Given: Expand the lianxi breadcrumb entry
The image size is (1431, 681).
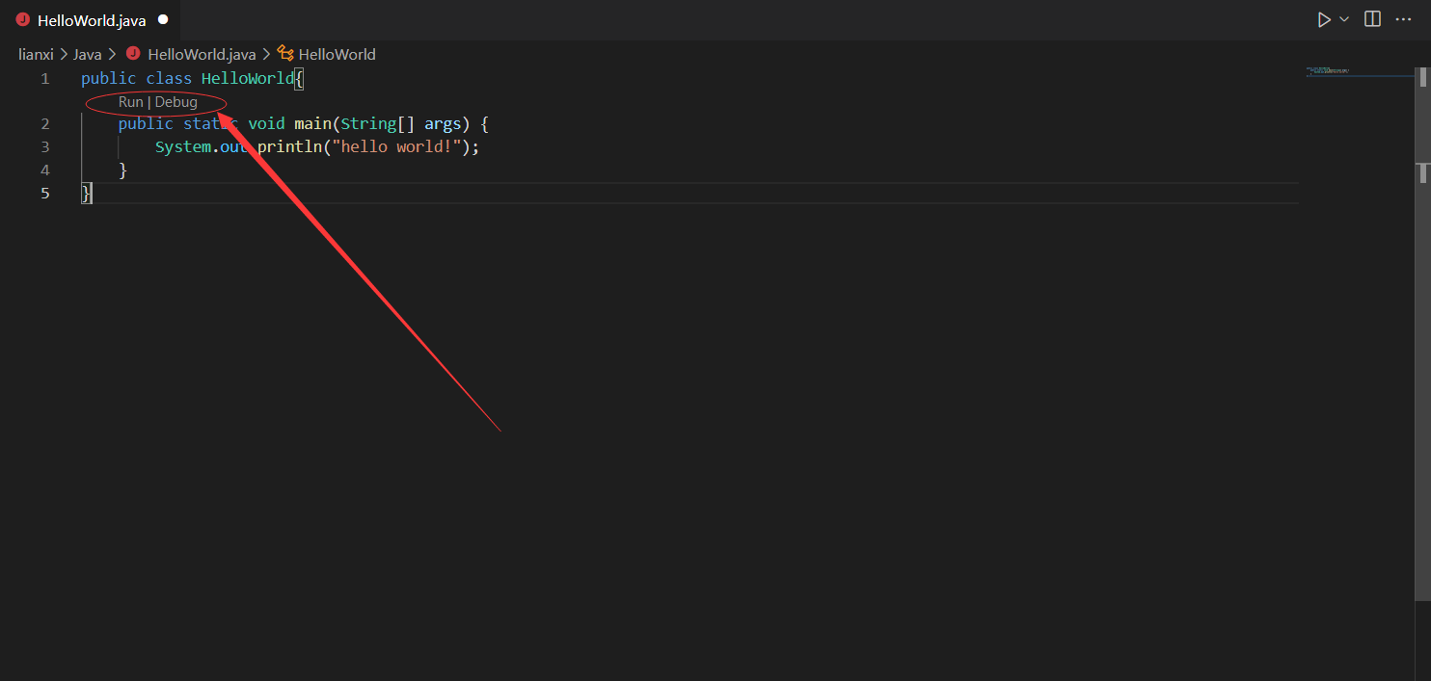Looking at the screenshot, I should [x=36, y=54].
